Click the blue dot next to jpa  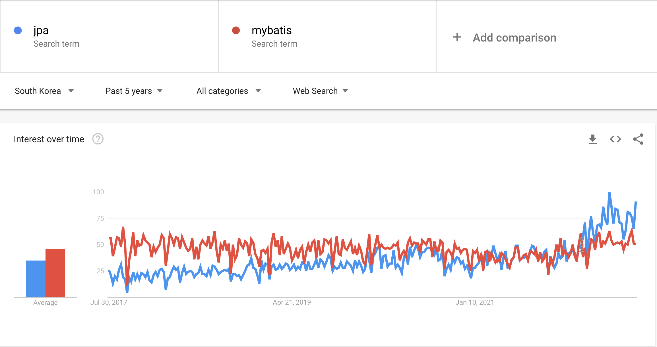18,30
